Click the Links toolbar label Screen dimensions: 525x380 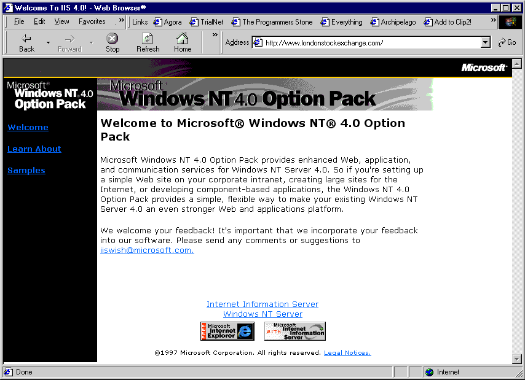tap(140, 22)
